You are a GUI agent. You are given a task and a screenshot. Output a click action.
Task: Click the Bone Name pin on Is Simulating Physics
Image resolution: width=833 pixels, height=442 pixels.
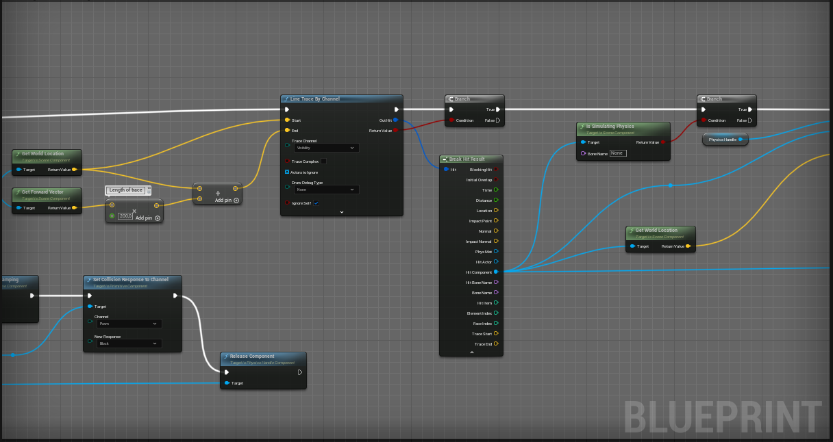tap(583, 153)
